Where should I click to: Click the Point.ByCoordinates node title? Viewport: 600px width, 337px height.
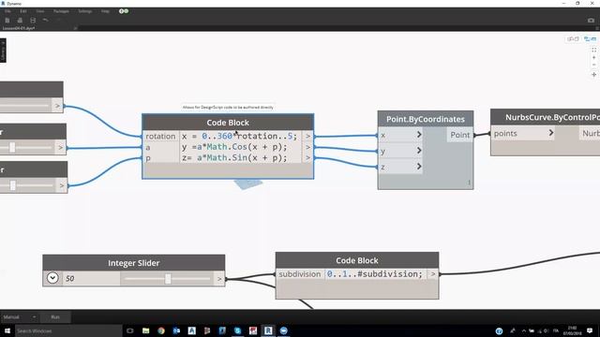[426, 119]
